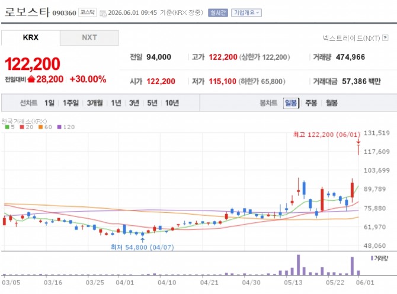Image resolution: width=397 pixels, height=294 pixels.
Task: Select the 주봉 weekly candle chart
Action: [x=311, y=103]
